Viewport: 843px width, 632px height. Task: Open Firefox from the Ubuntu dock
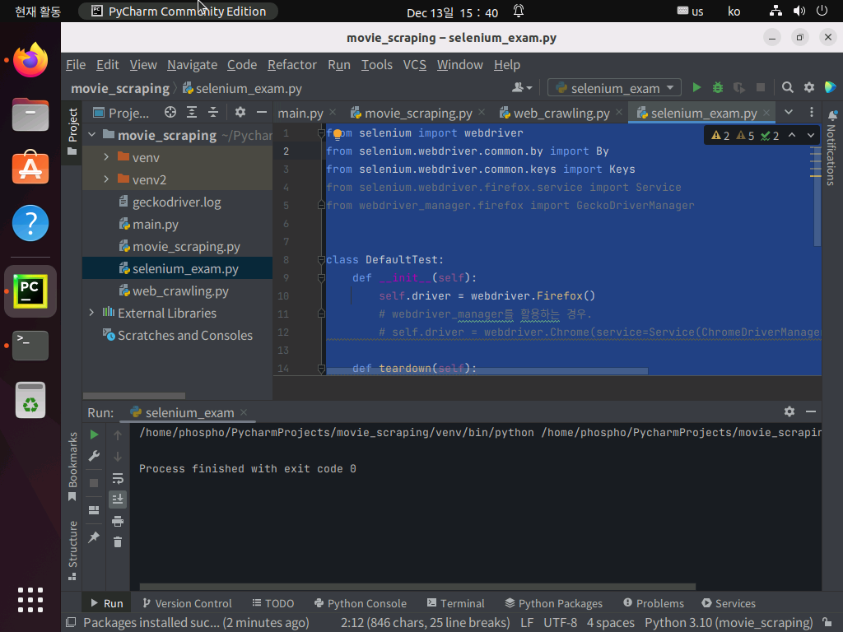(x=30, y=60)
